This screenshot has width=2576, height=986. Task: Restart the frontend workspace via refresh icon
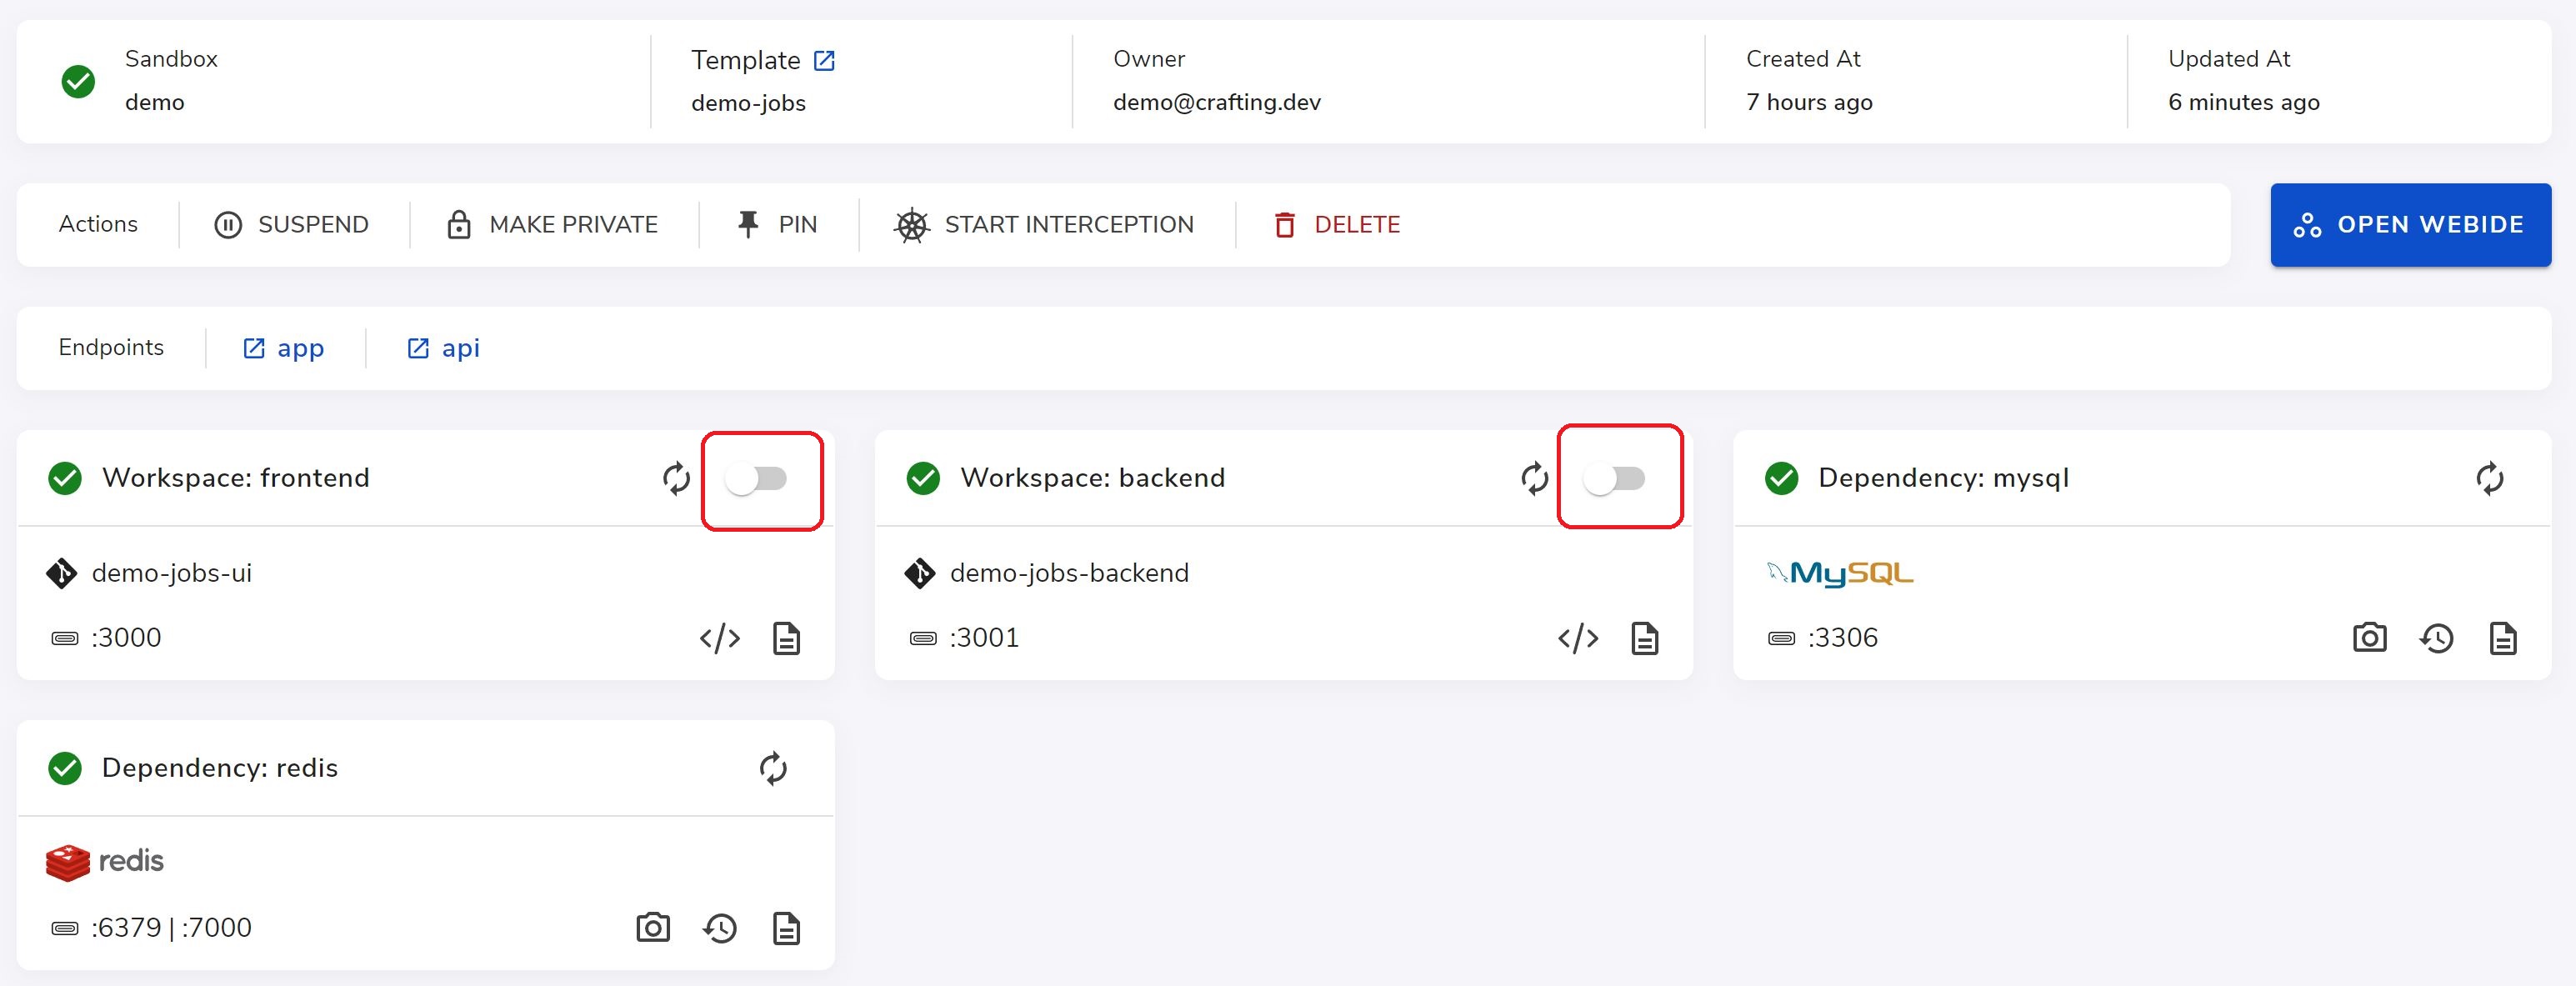tap(676, 479)
